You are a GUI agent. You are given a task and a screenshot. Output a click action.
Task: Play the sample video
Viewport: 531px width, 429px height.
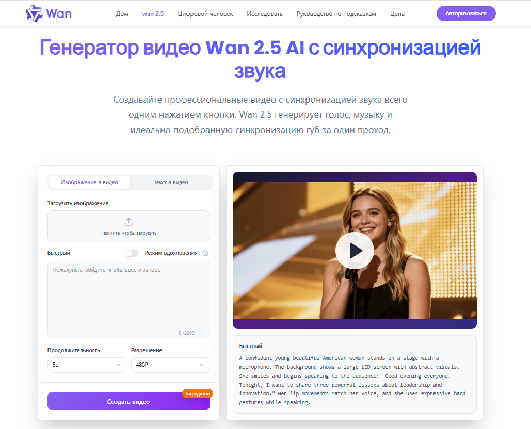click(x=355, y=251)
